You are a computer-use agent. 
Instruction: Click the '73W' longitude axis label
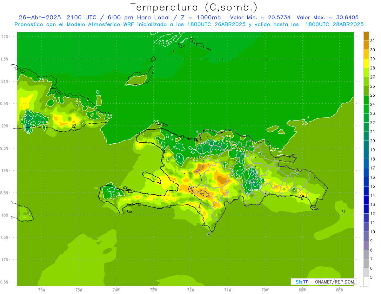tap(153, 290)
